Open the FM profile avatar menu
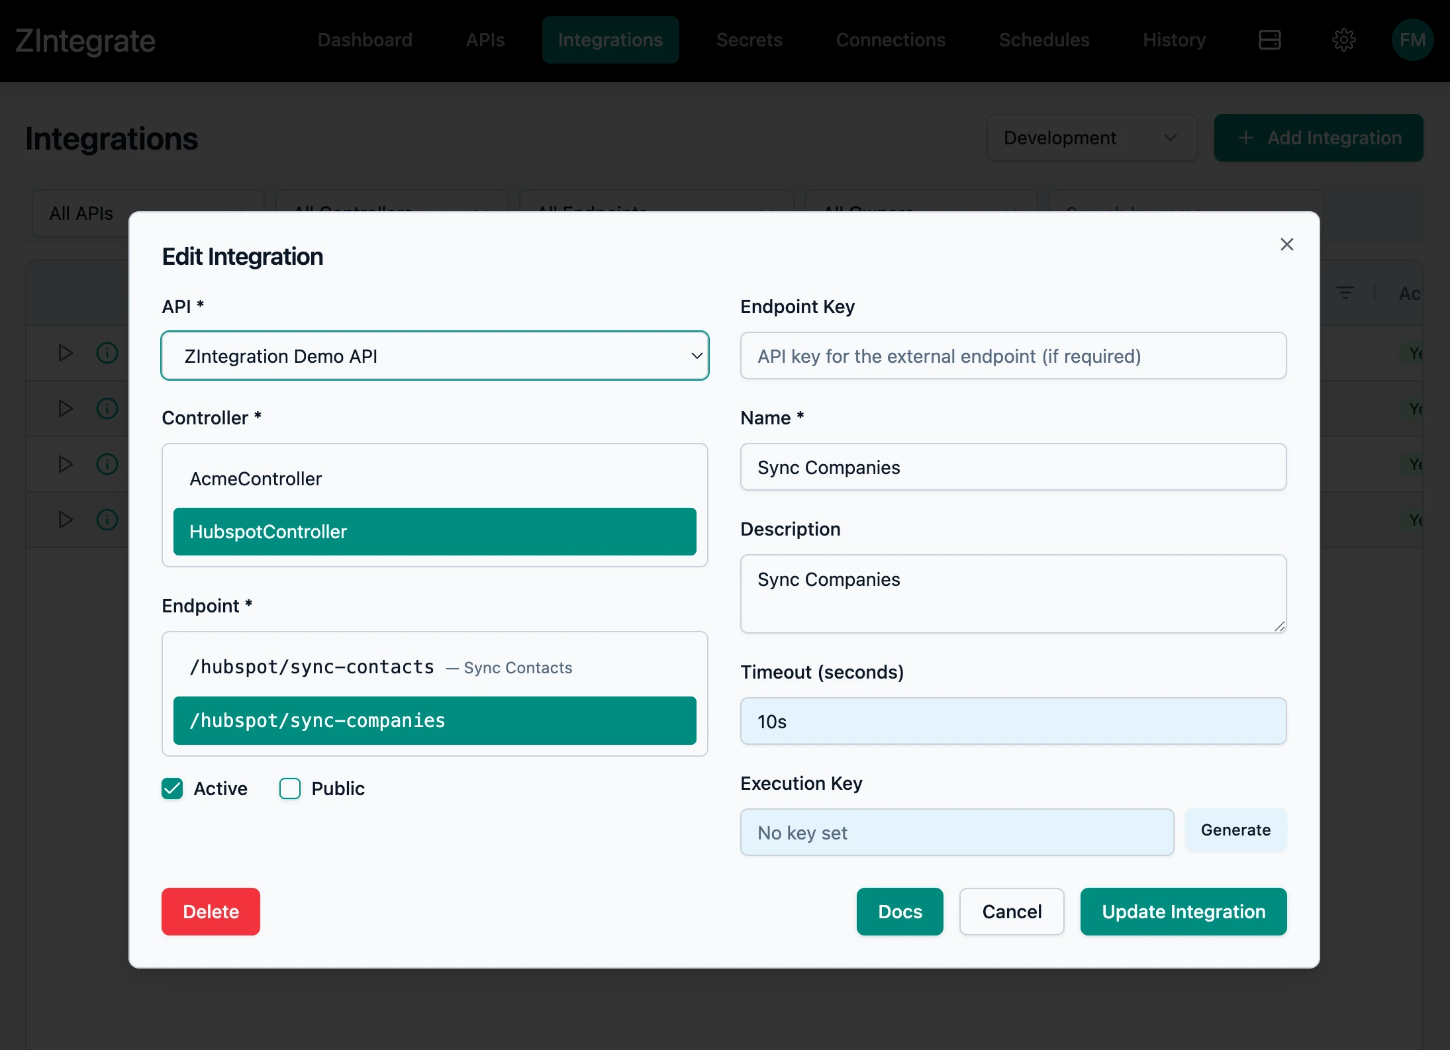1450x1050 pixels. pos(1412,40)
